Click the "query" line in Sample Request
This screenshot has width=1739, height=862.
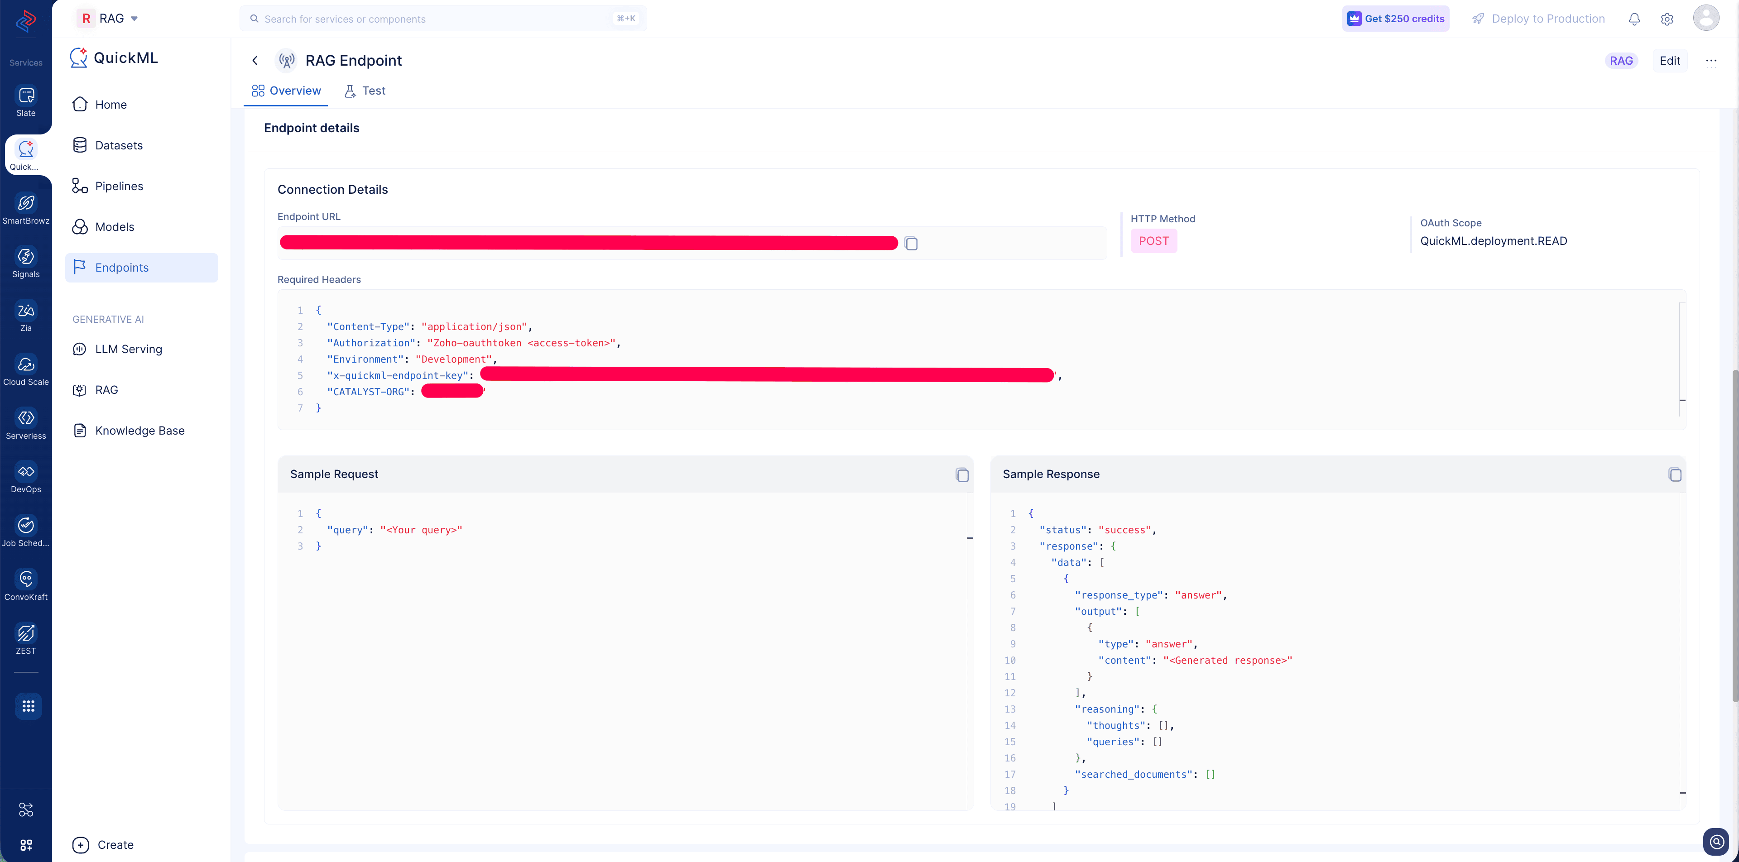click(394, 530)
